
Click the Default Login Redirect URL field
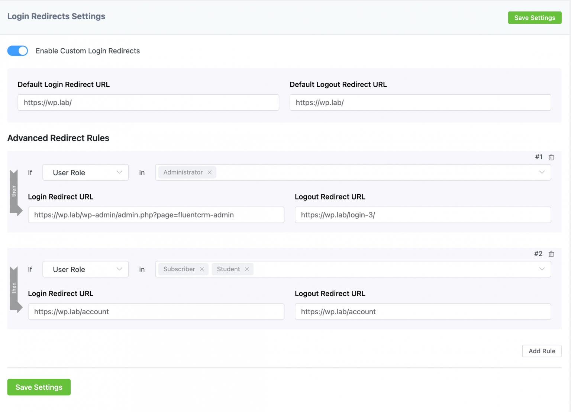click(148, 103)
